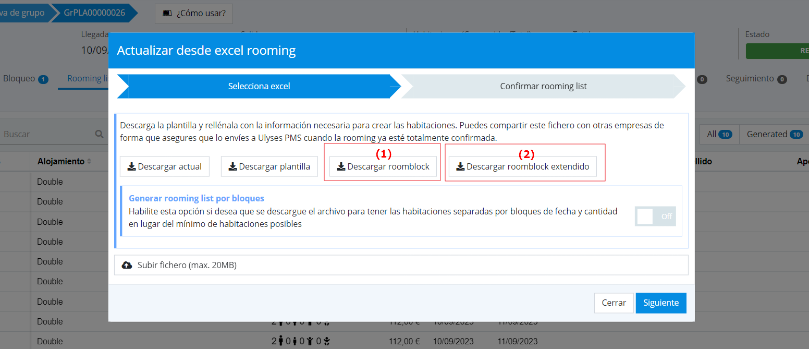Switch to the Bloqueo tab
809x349 pixels.
coord(25,79)
